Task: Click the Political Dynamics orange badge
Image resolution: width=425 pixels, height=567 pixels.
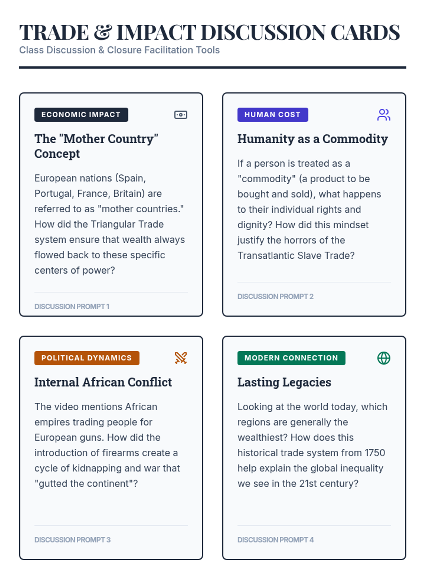Action: click(x=87, y=358)
